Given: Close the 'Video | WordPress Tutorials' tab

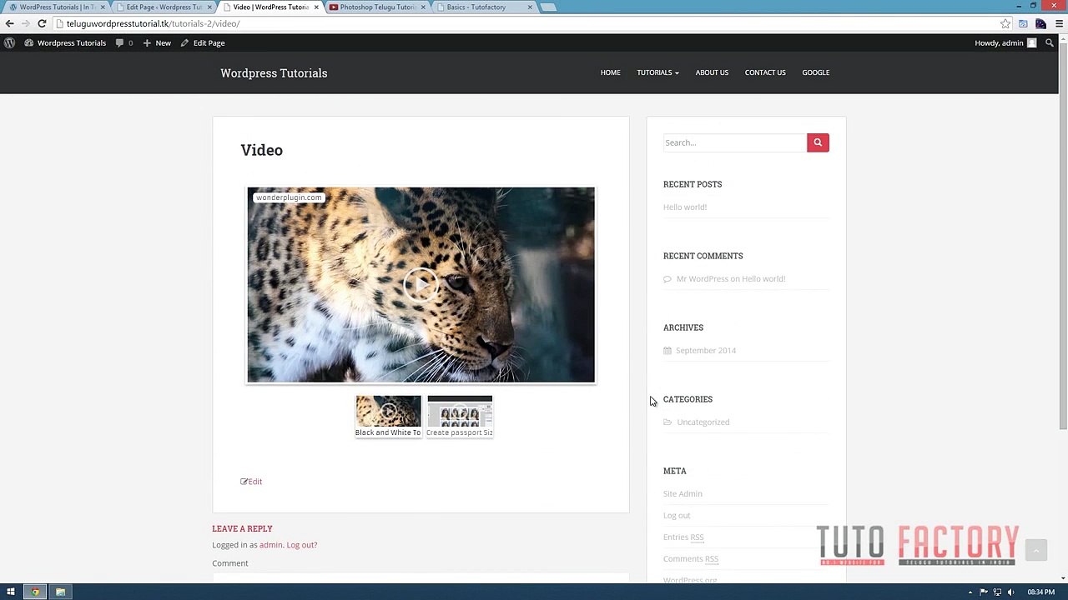Looking at the screenshot, I should tap(316, 7).
